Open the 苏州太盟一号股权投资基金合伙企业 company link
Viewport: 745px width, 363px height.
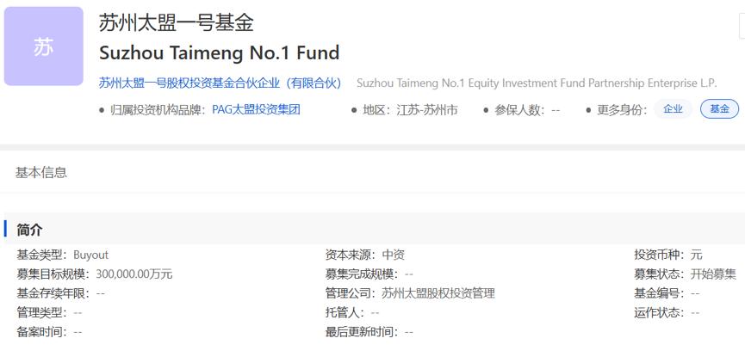pos(220,83)
